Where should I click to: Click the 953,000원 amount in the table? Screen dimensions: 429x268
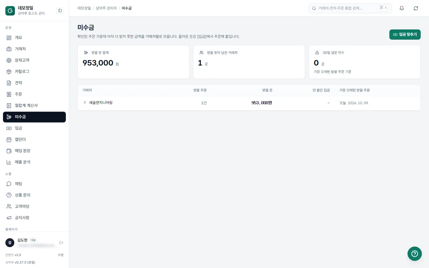pos(262,103)
